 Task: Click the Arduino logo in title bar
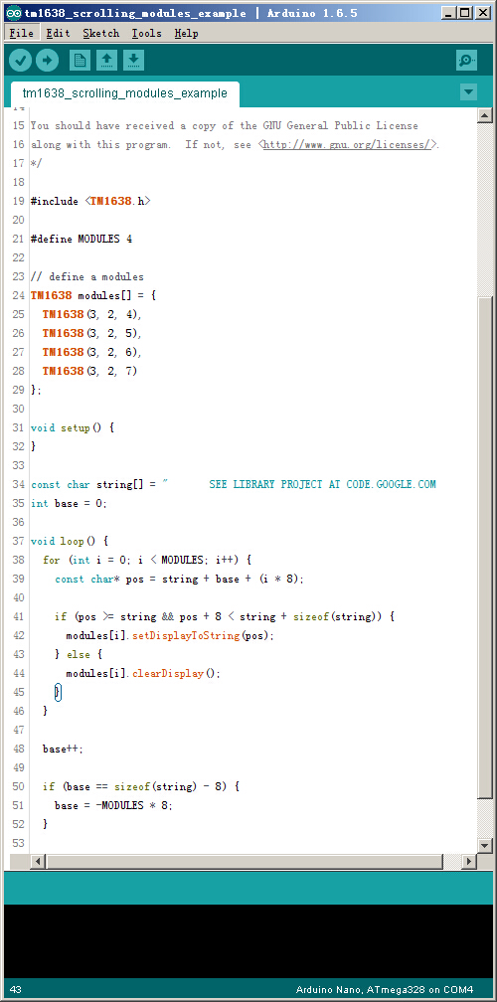coord(15,13)
